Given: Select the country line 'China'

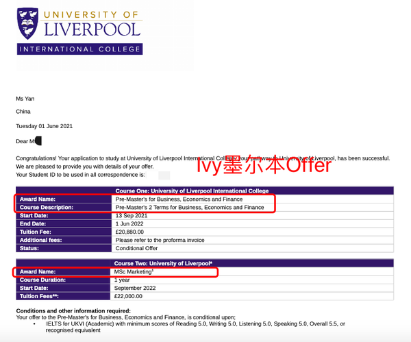Looking at the screenshot, I should [x=23, y=112].
